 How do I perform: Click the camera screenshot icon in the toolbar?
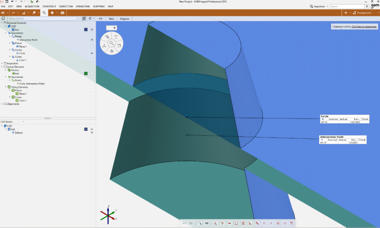(62, 13)
